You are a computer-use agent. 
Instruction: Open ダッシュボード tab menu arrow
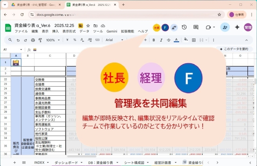click(82, 163)
